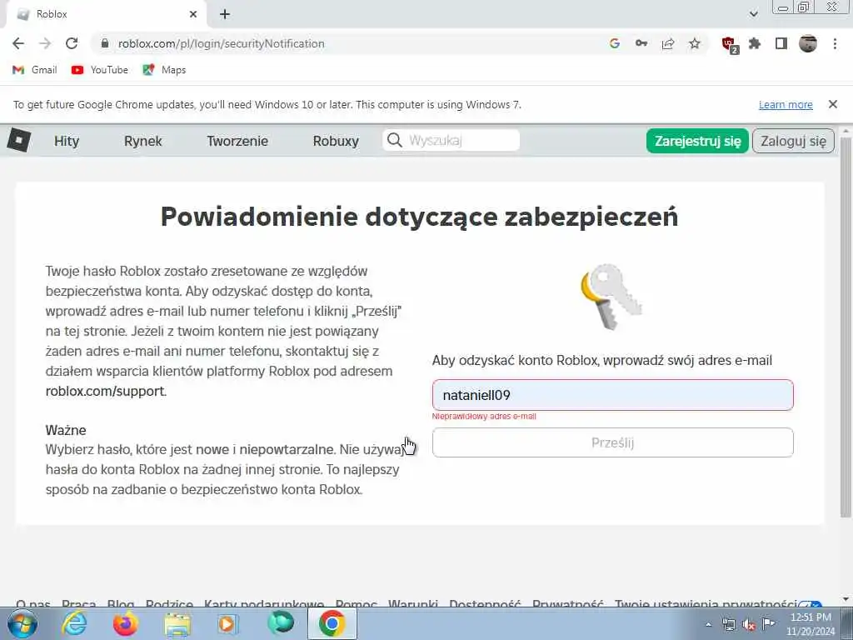Open the muted volume tray icon
853x640 pixels.
[x=749, y=624]
